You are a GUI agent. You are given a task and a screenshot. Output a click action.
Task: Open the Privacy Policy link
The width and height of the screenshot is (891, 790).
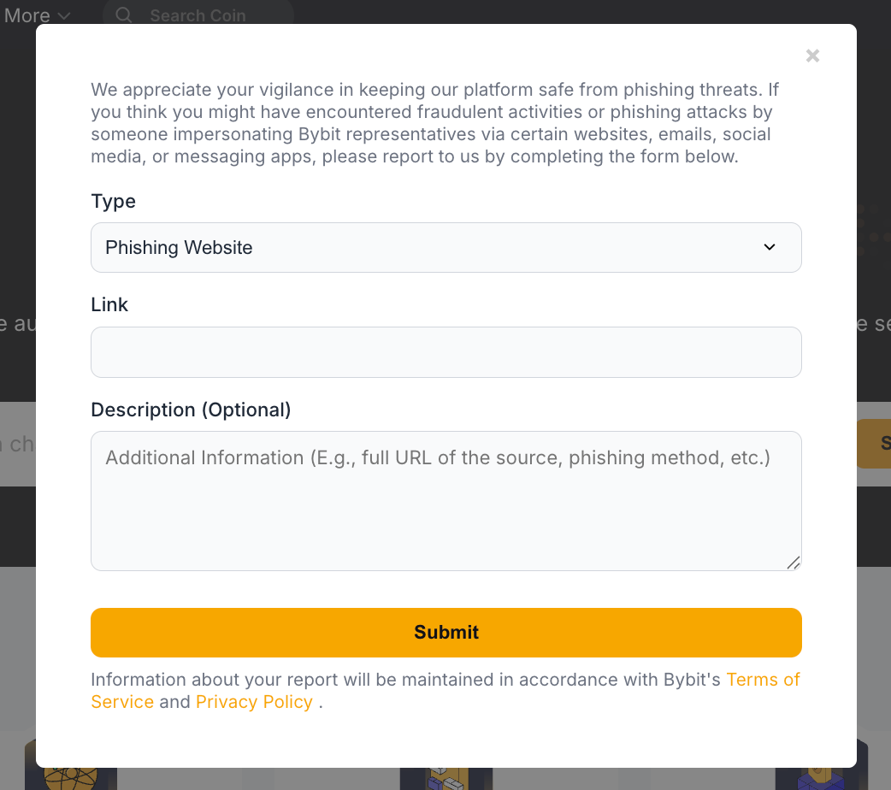pos(254,702)
